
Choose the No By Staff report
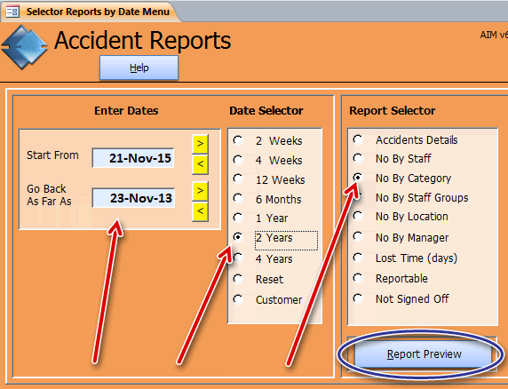(x=358, y=158)
